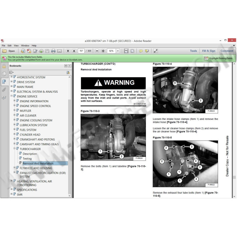Click the Fit one full page icon
This screenshot has width=237, height=237.
pyautogui.click(x=132, y=51)
